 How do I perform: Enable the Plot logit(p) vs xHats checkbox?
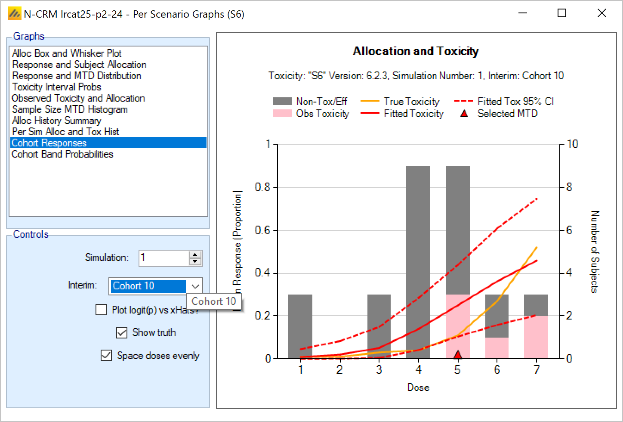pos(101,310)
